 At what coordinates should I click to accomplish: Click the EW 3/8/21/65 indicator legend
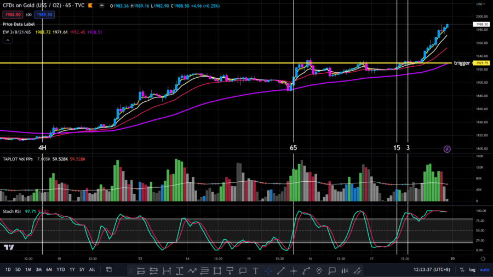(17, 32)
